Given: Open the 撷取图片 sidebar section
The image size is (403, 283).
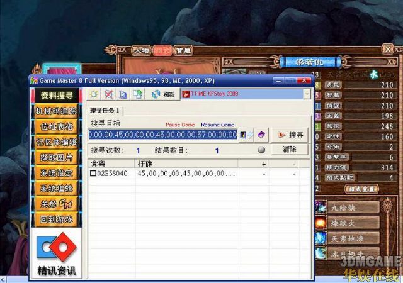Looking at the screenshot, I should pos(57,157).
